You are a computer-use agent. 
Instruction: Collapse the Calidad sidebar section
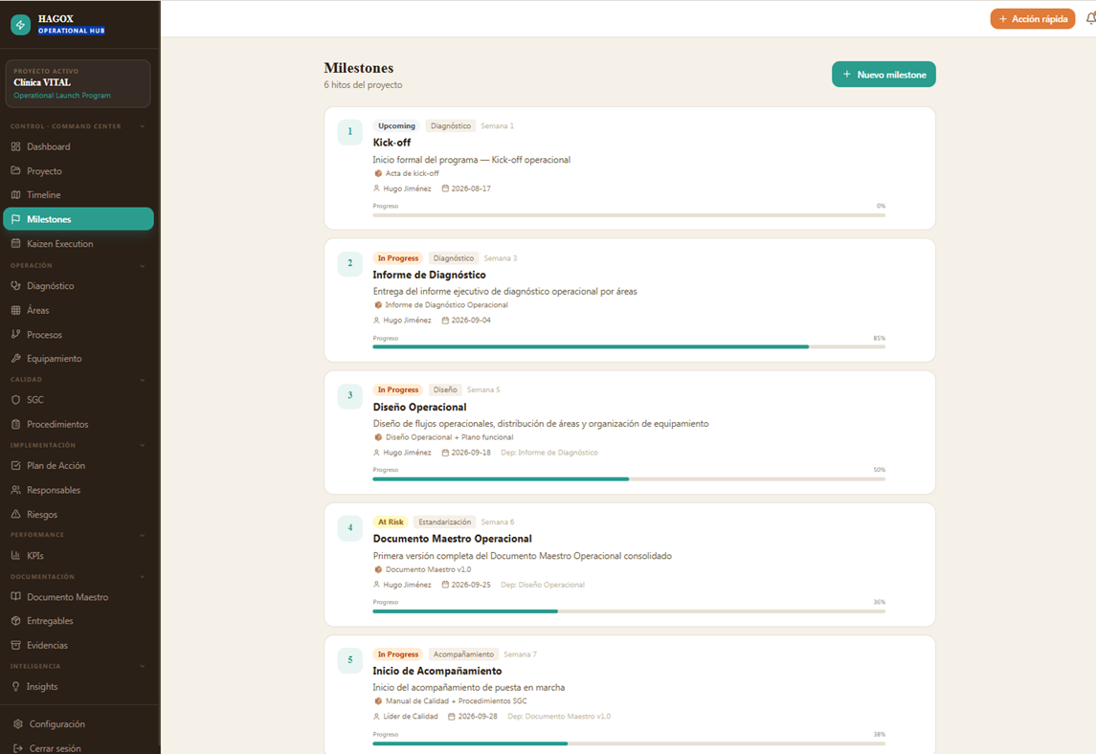coord(143,380)
